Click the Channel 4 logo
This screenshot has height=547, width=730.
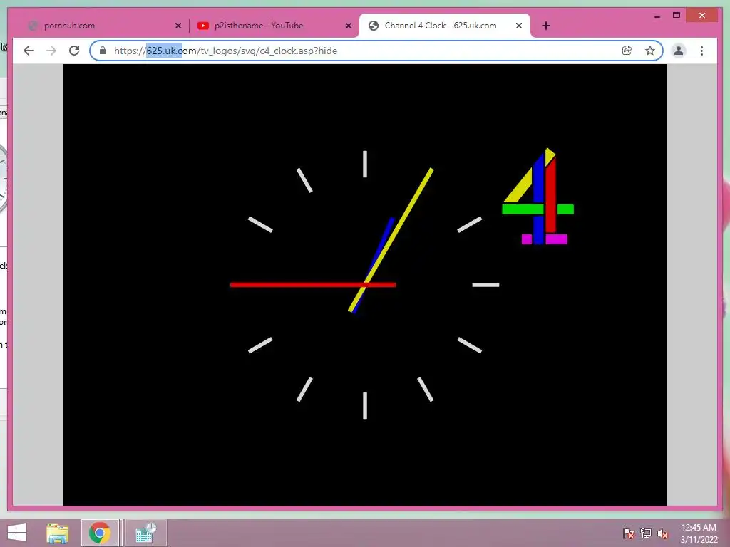tap(538, 197)
